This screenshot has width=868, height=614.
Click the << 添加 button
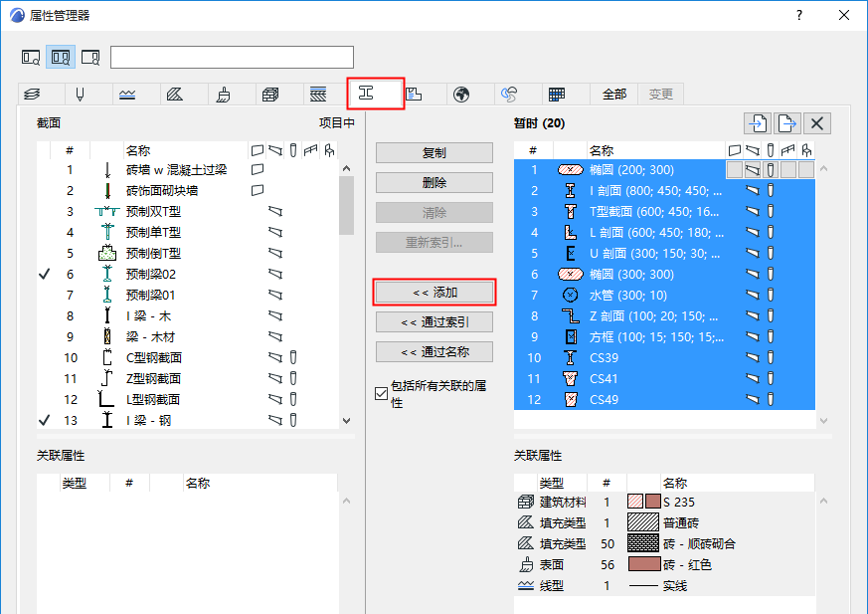[434, 292]
